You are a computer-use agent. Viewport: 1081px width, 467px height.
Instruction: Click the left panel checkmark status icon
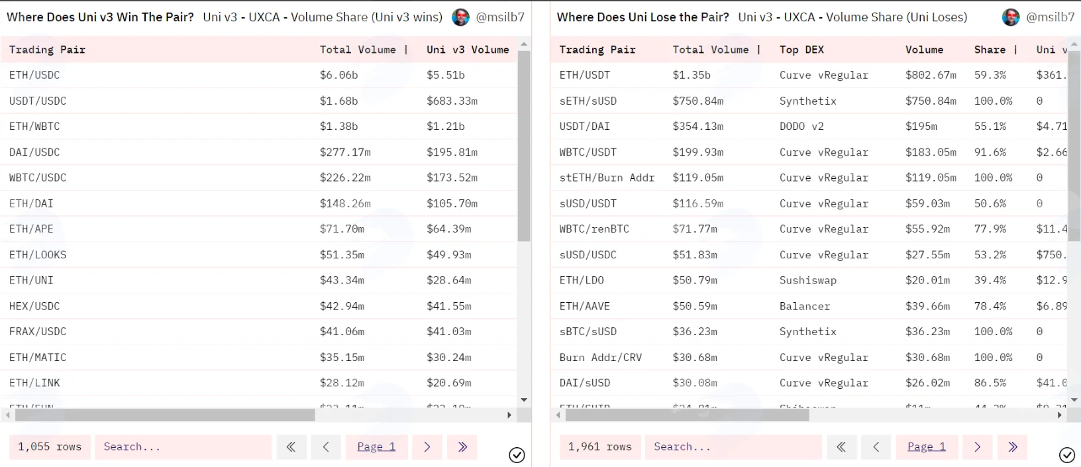click(517, 455)
